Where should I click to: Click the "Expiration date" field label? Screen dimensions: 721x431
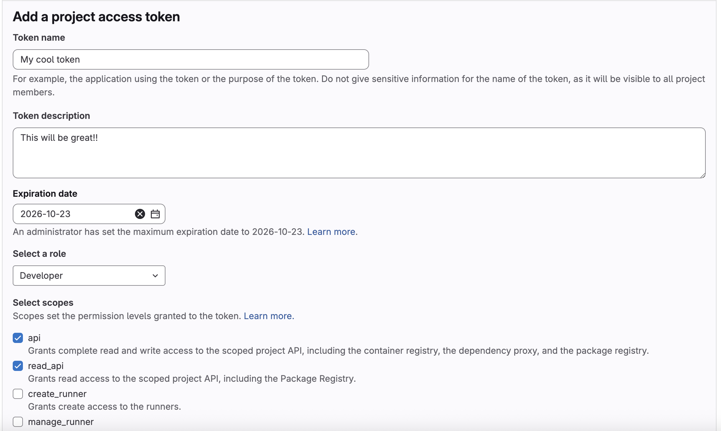pyautogui.click(x=45, y=194)
